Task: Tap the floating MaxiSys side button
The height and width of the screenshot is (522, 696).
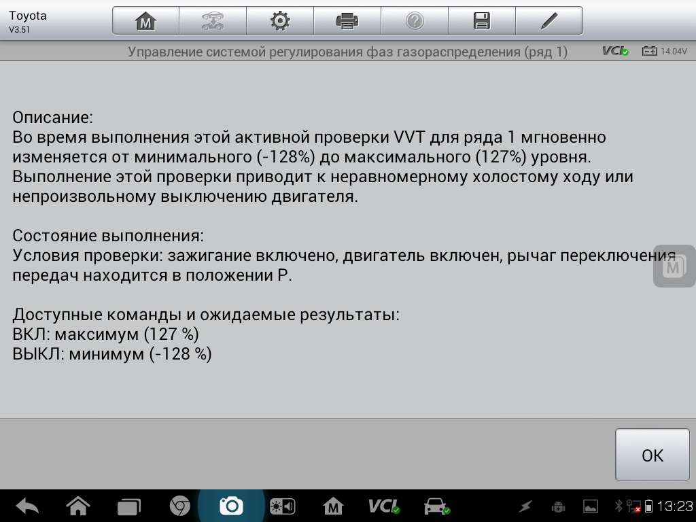Action: 674,266
